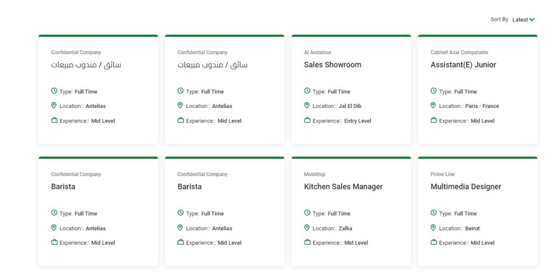Click location pin icon in Sales Showroom card
This screenshot has width=551, height=276.
pos(307,106)
